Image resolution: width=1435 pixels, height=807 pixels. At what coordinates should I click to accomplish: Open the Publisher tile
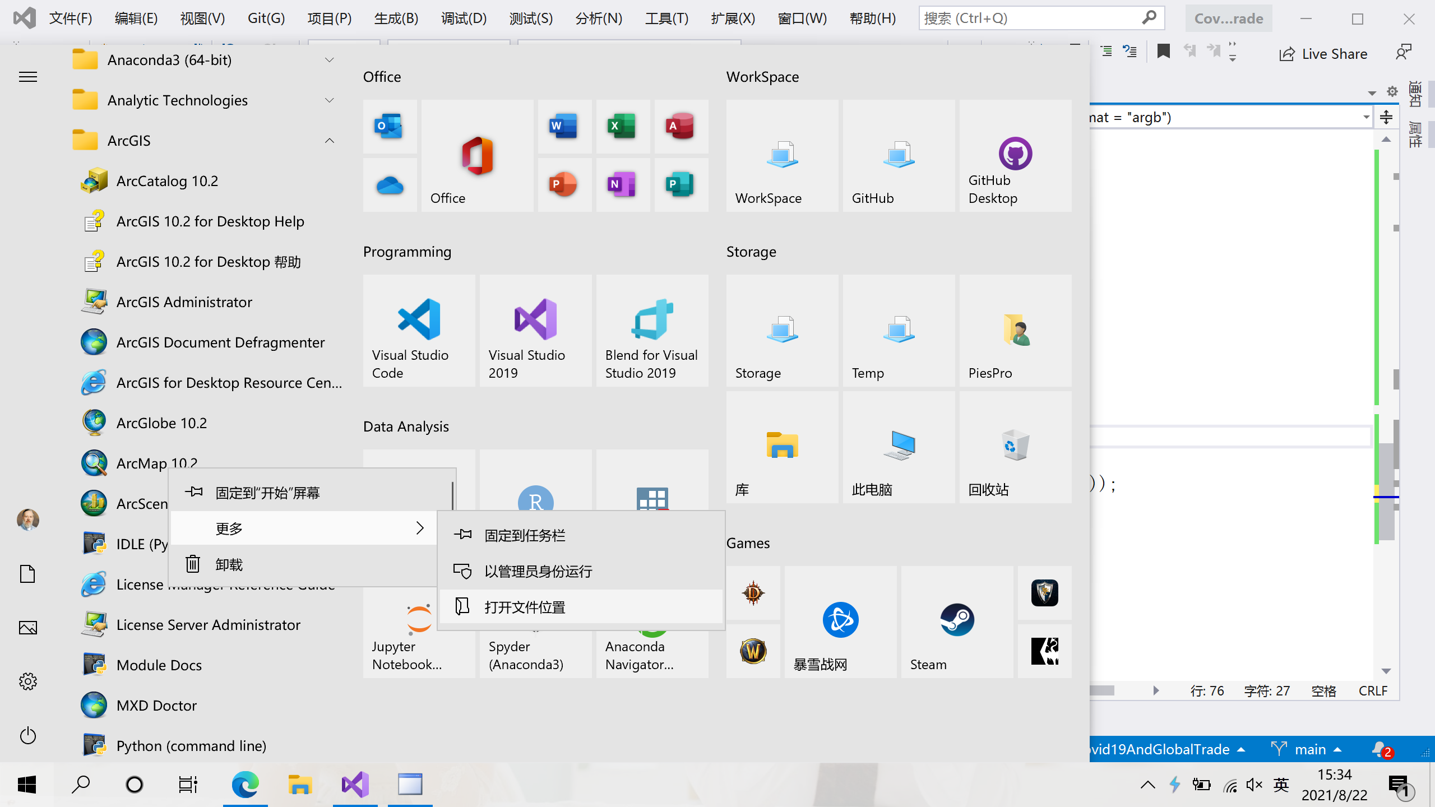click(x=681, y=185)
